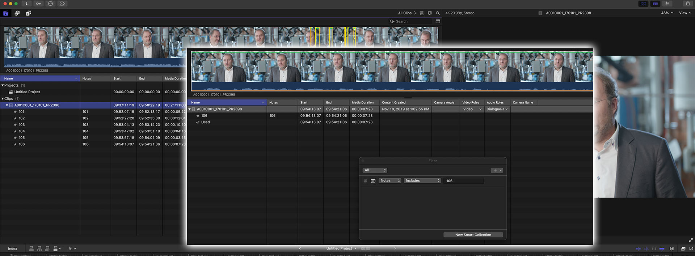Collapse the Projects group triangle
Viewport: 695px width, 256px height.
click(3, 85)
